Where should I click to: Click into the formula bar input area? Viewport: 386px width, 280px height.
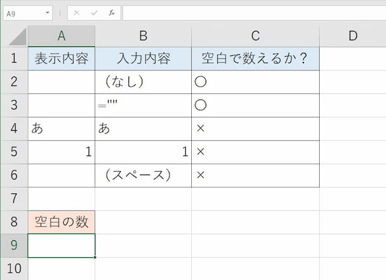pos(255,13)
